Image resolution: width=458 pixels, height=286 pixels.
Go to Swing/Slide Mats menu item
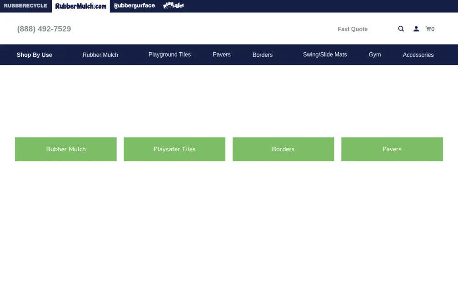[x=325, y=54]
